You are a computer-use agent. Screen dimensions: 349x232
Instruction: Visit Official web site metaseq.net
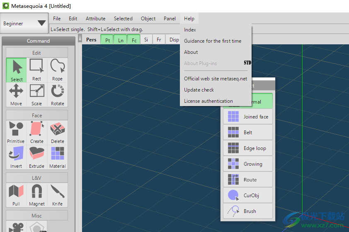(216, 79)
